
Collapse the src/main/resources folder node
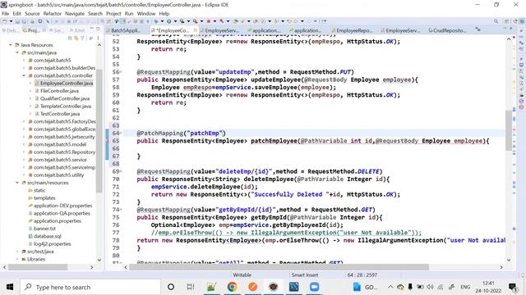tap(17, 183)
